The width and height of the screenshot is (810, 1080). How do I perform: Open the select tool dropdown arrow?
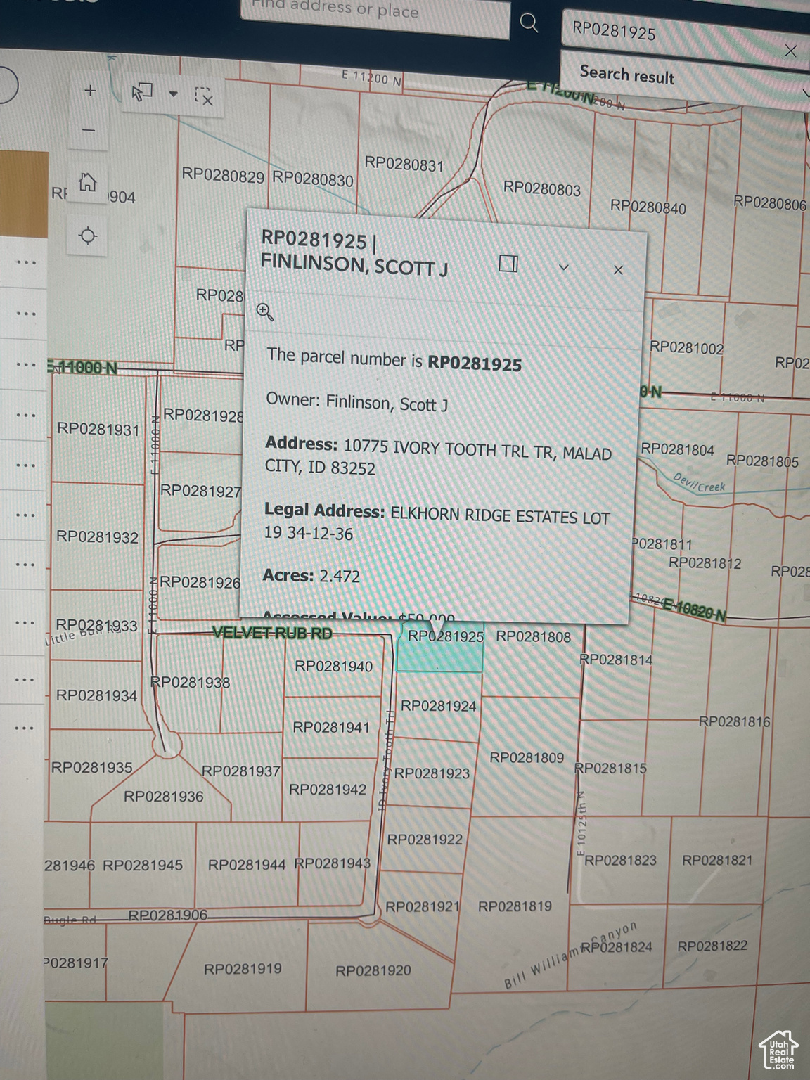pyautogui.click(x=173, y=94)
